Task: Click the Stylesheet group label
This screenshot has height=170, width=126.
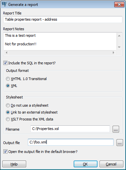Action: [x=14, y=97]
